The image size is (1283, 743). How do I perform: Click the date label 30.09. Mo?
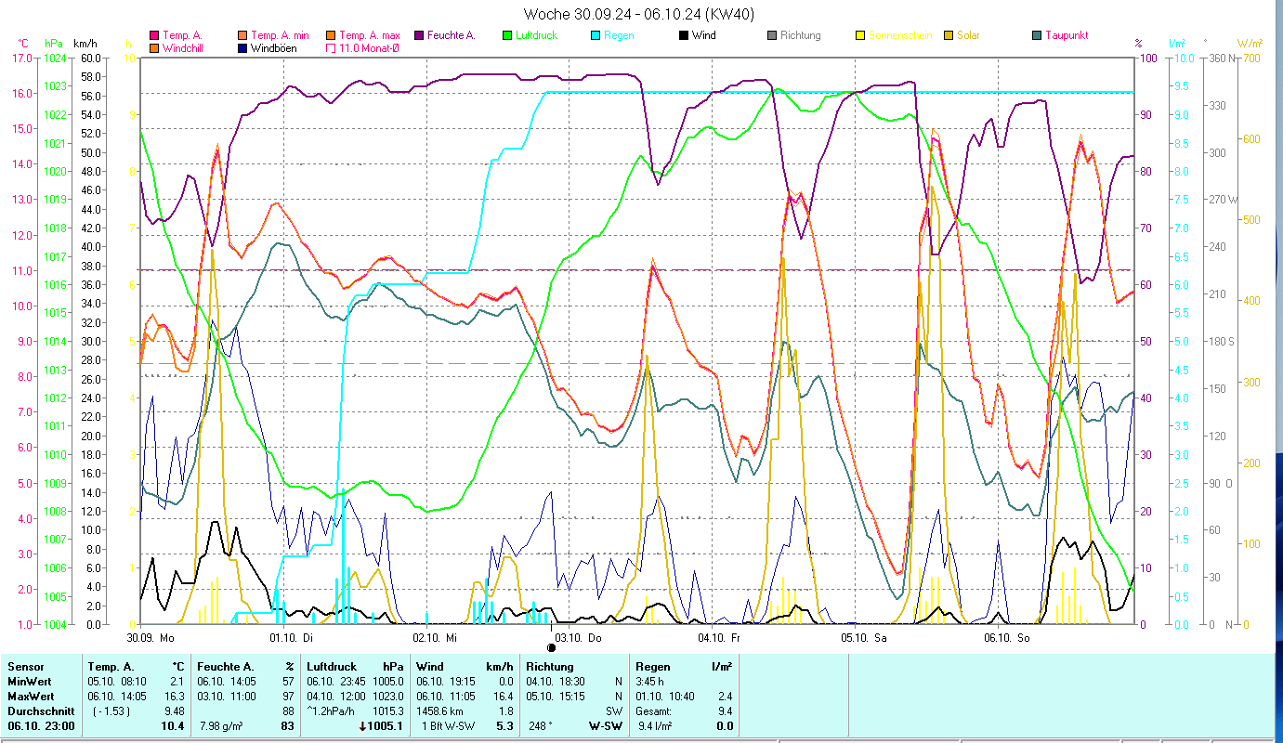151,638
